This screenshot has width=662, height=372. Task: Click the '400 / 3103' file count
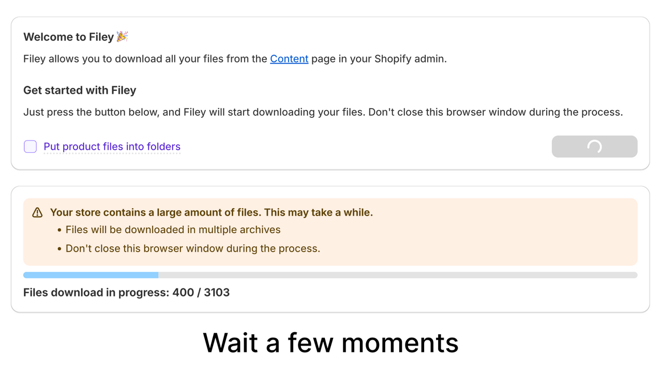(x=201, y=292)
